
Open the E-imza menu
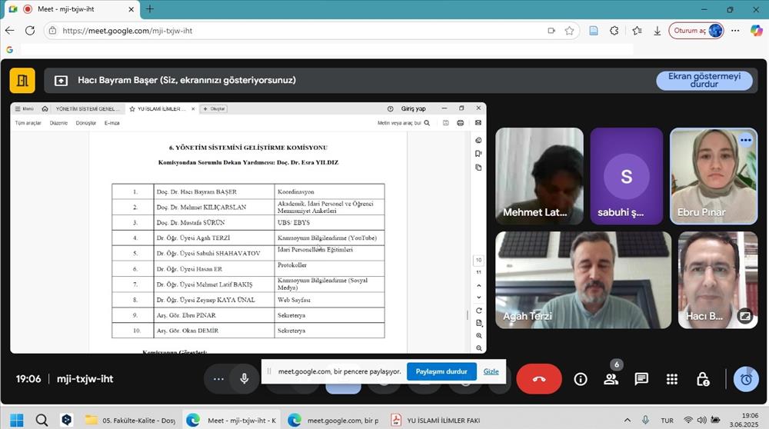[x=112, y=123]
